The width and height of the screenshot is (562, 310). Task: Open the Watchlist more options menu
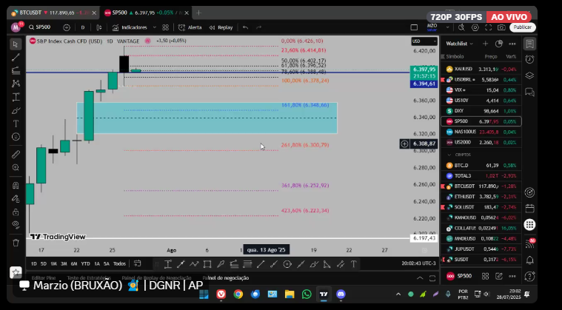tap(512, 44)
